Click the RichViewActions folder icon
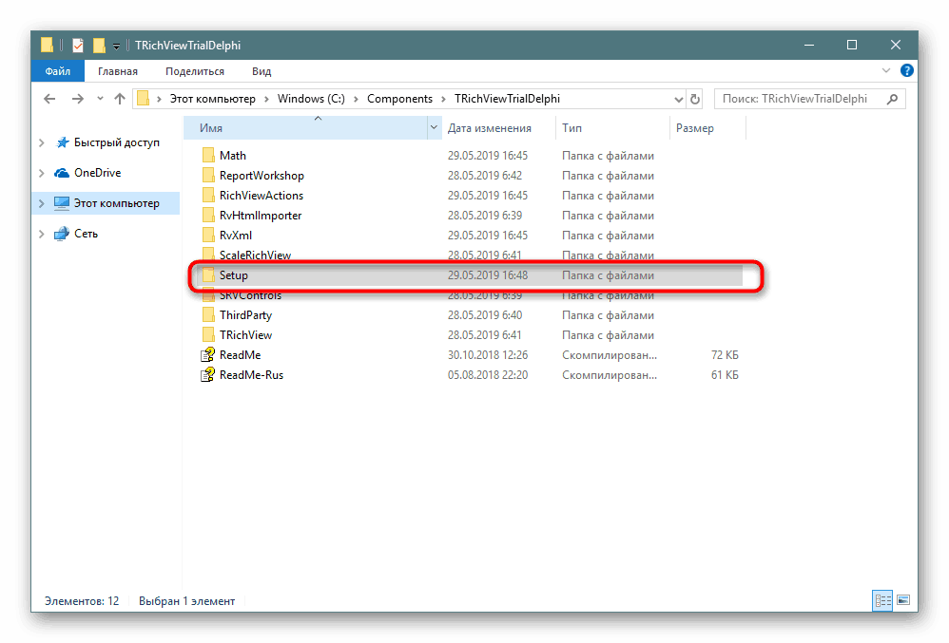The width and height of the screenshot is (949, 643). tap(208, 196)
